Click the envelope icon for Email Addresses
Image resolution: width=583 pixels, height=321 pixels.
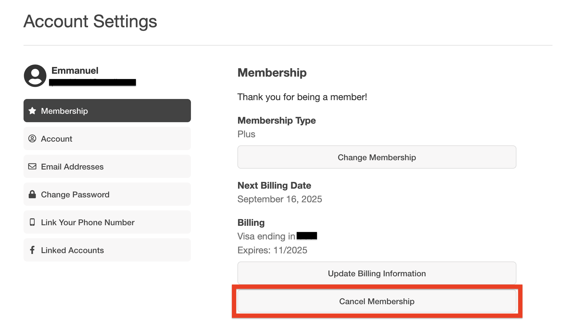pos(32,166)
